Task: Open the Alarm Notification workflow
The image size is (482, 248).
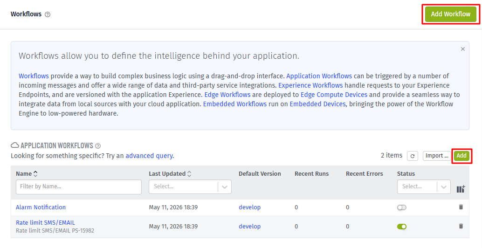Action: [41, 207]
